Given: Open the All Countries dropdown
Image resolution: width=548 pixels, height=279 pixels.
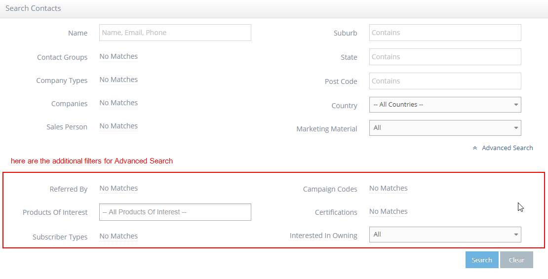Looking at the screenshot, I should 445,105.
